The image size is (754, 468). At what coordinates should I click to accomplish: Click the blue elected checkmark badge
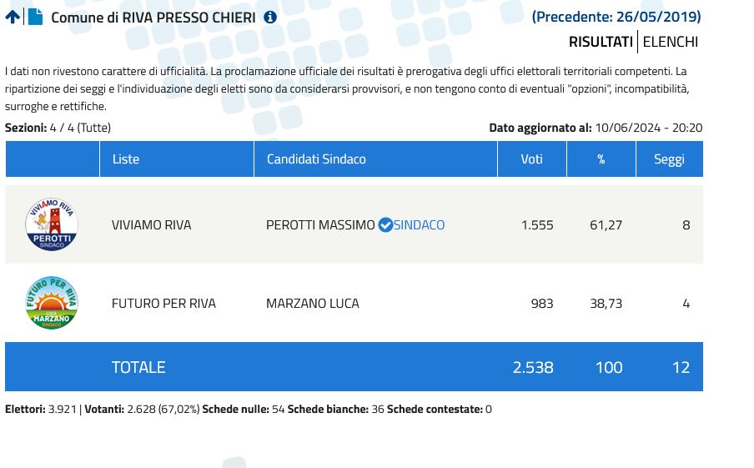[x=385, y=225]
